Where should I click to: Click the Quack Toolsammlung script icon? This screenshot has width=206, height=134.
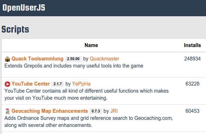pyautogui.click(x=7, y=59)
